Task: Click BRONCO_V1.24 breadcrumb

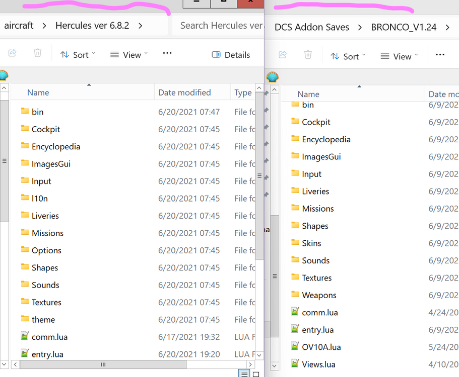Action: (404, 27)
